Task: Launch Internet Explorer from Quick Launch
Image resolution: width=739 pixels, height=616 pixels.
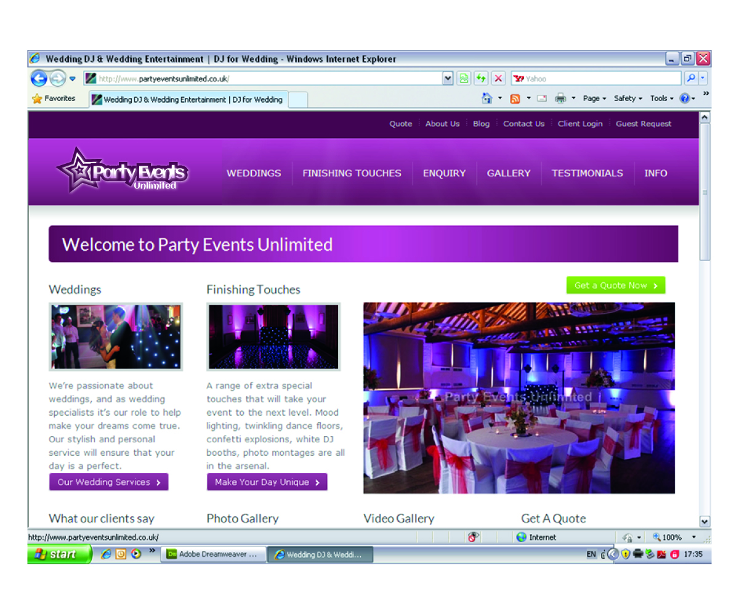Action: (106, 554)
